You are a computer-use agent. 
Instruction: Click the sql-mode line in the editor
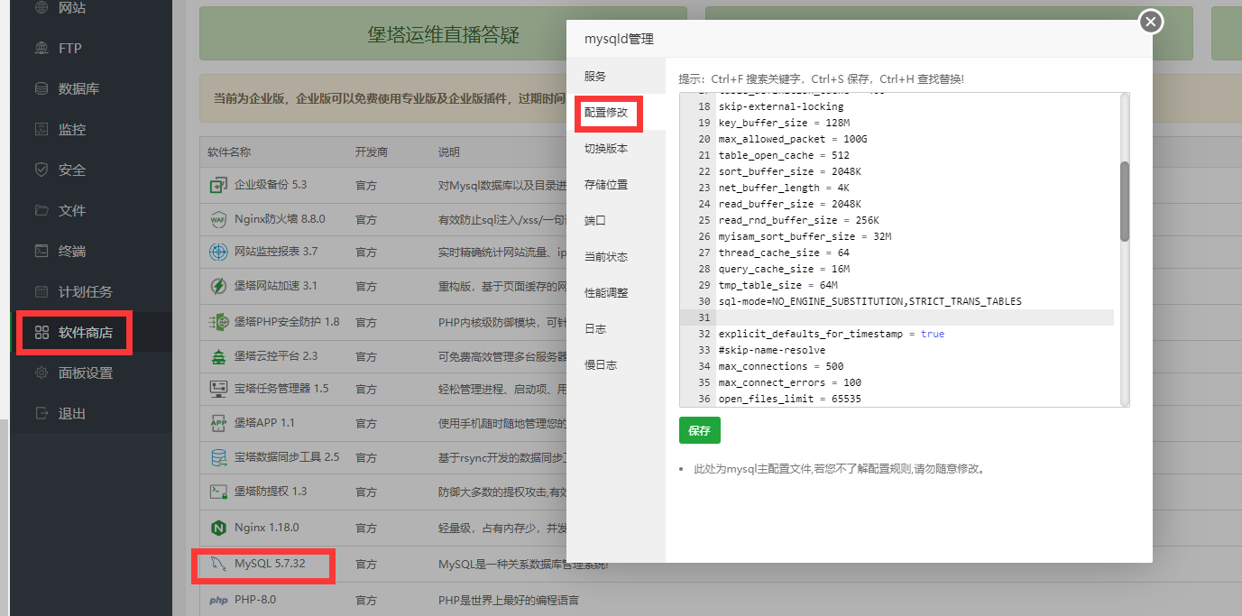870,301
